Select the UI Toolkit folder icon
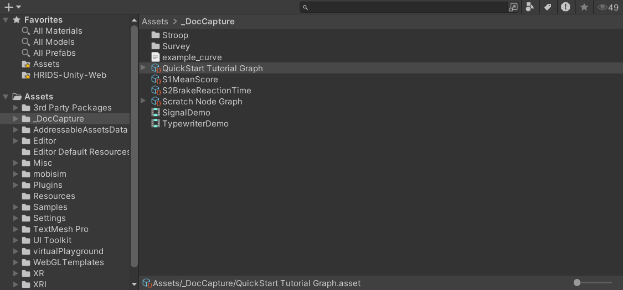Screen dimensions: 623x290 pos(26,240)
